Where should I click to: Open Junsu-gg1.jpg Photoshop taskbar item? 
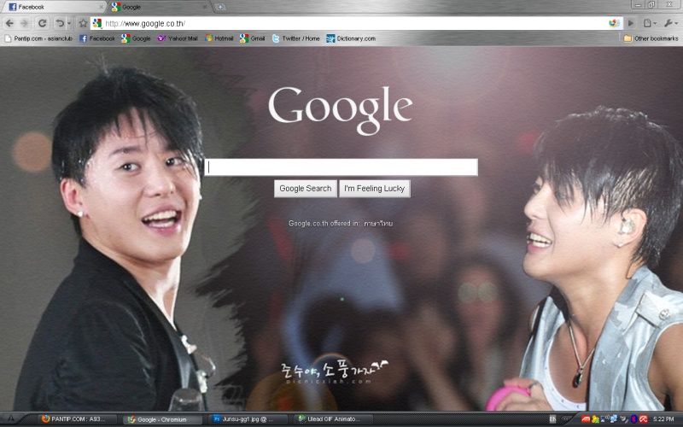[248, 419]
